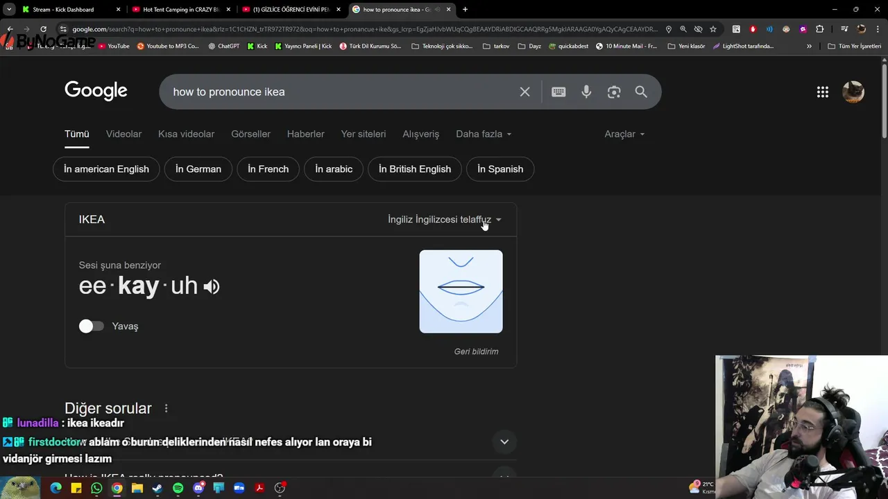
Task: Open Adobe Acrobat from the taskbar
Action: pyautogui.click(x=259, y=488)
